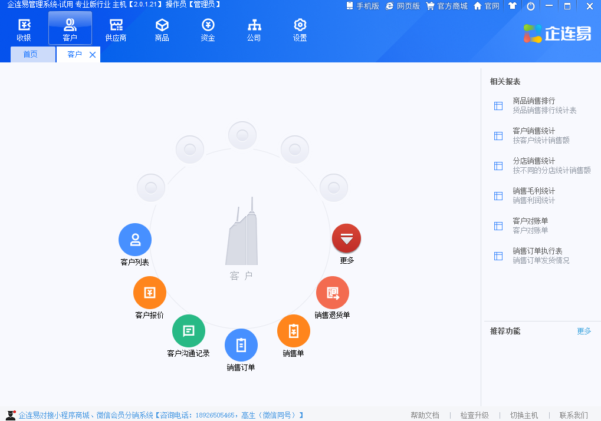The image size is (601, 421).
Task: Open 销售毛利统计 report
Action: click(x=534, y=191)
